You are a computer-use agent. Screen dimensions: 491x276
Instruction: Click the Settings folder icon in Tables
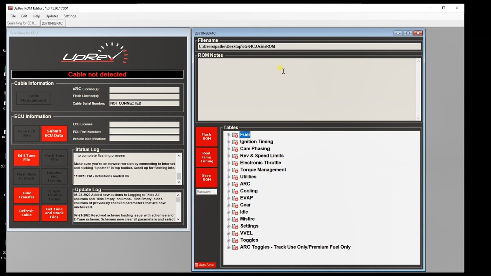(x=235, y=226)
